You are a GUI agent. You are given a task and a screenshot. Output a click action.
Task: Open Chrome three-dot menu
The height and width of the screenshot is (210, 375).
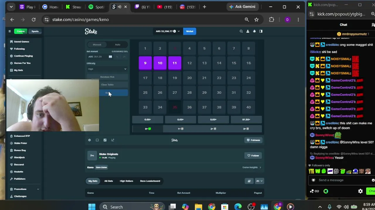coord(298,20)
